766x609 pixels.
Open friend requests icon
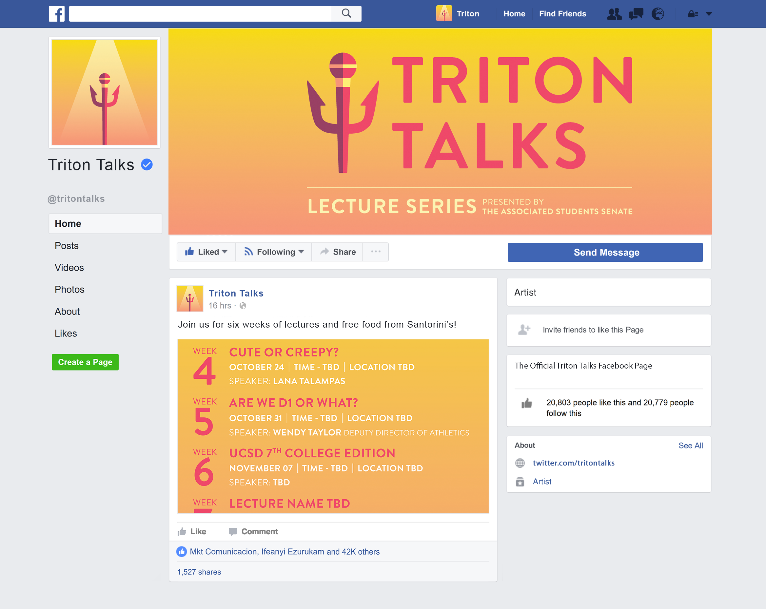coord(614,14)
